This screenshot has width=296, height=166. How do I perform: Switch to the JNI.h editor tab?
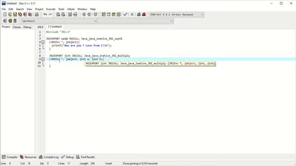pyautogui.click(x=40, y=27)
